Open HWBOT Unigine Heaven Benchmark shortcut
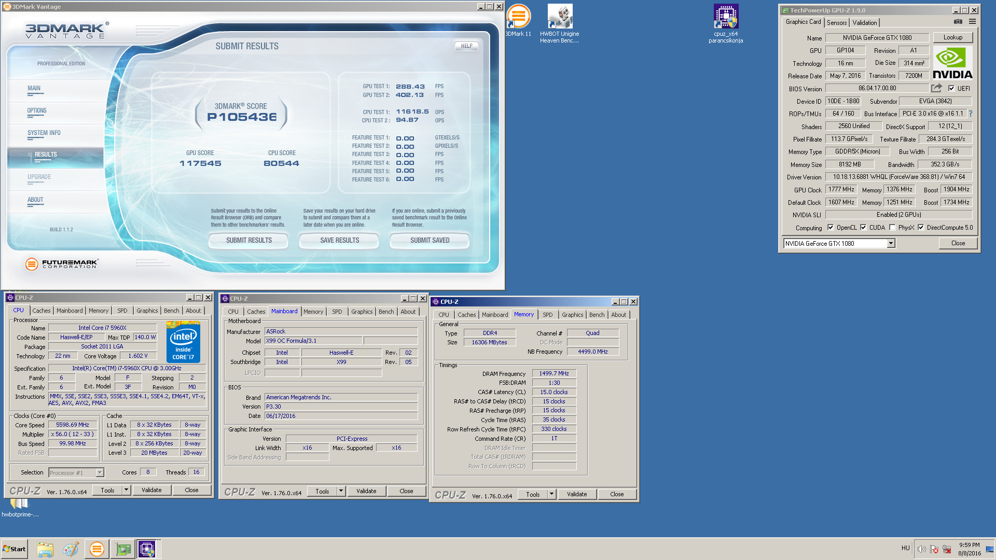 point(559,23)
